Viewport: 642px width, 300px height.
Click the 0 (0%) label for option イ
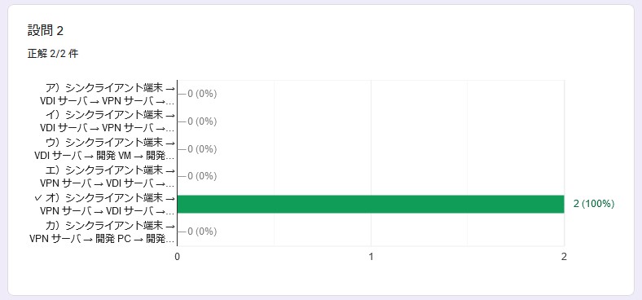202,121
